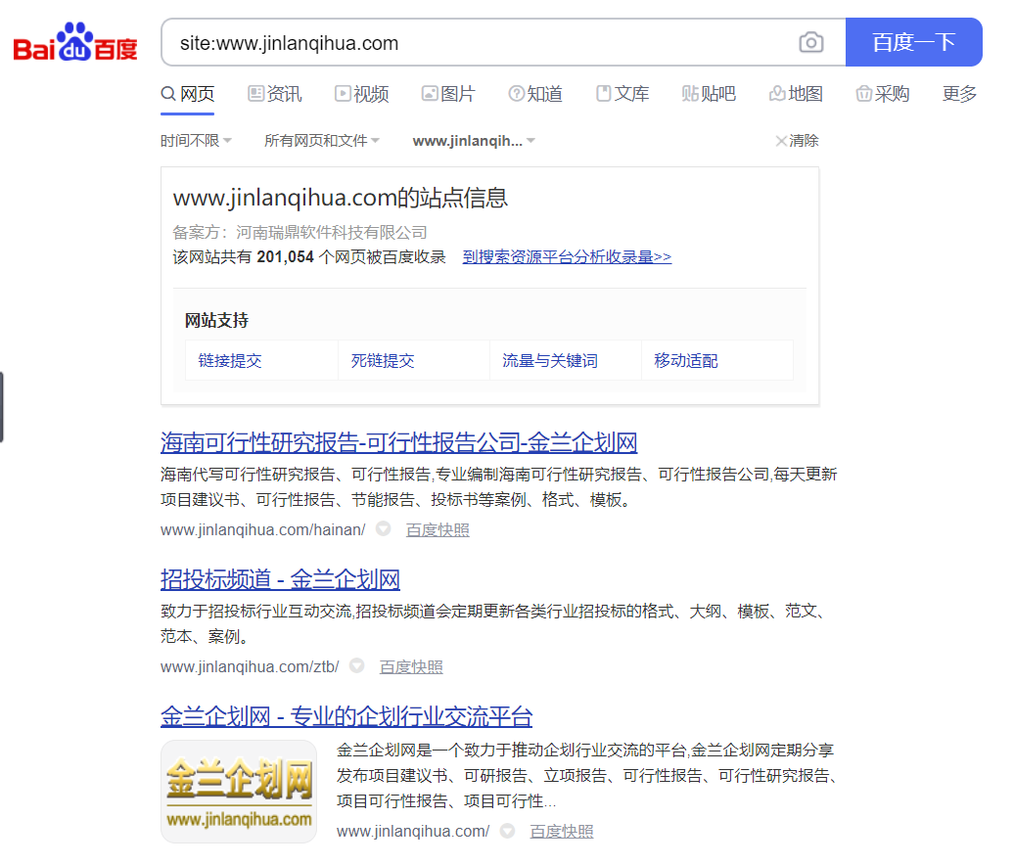Click the 百度一下 search button
Image resolution: width=1014 pixels, height=865 pixels.
914,42
